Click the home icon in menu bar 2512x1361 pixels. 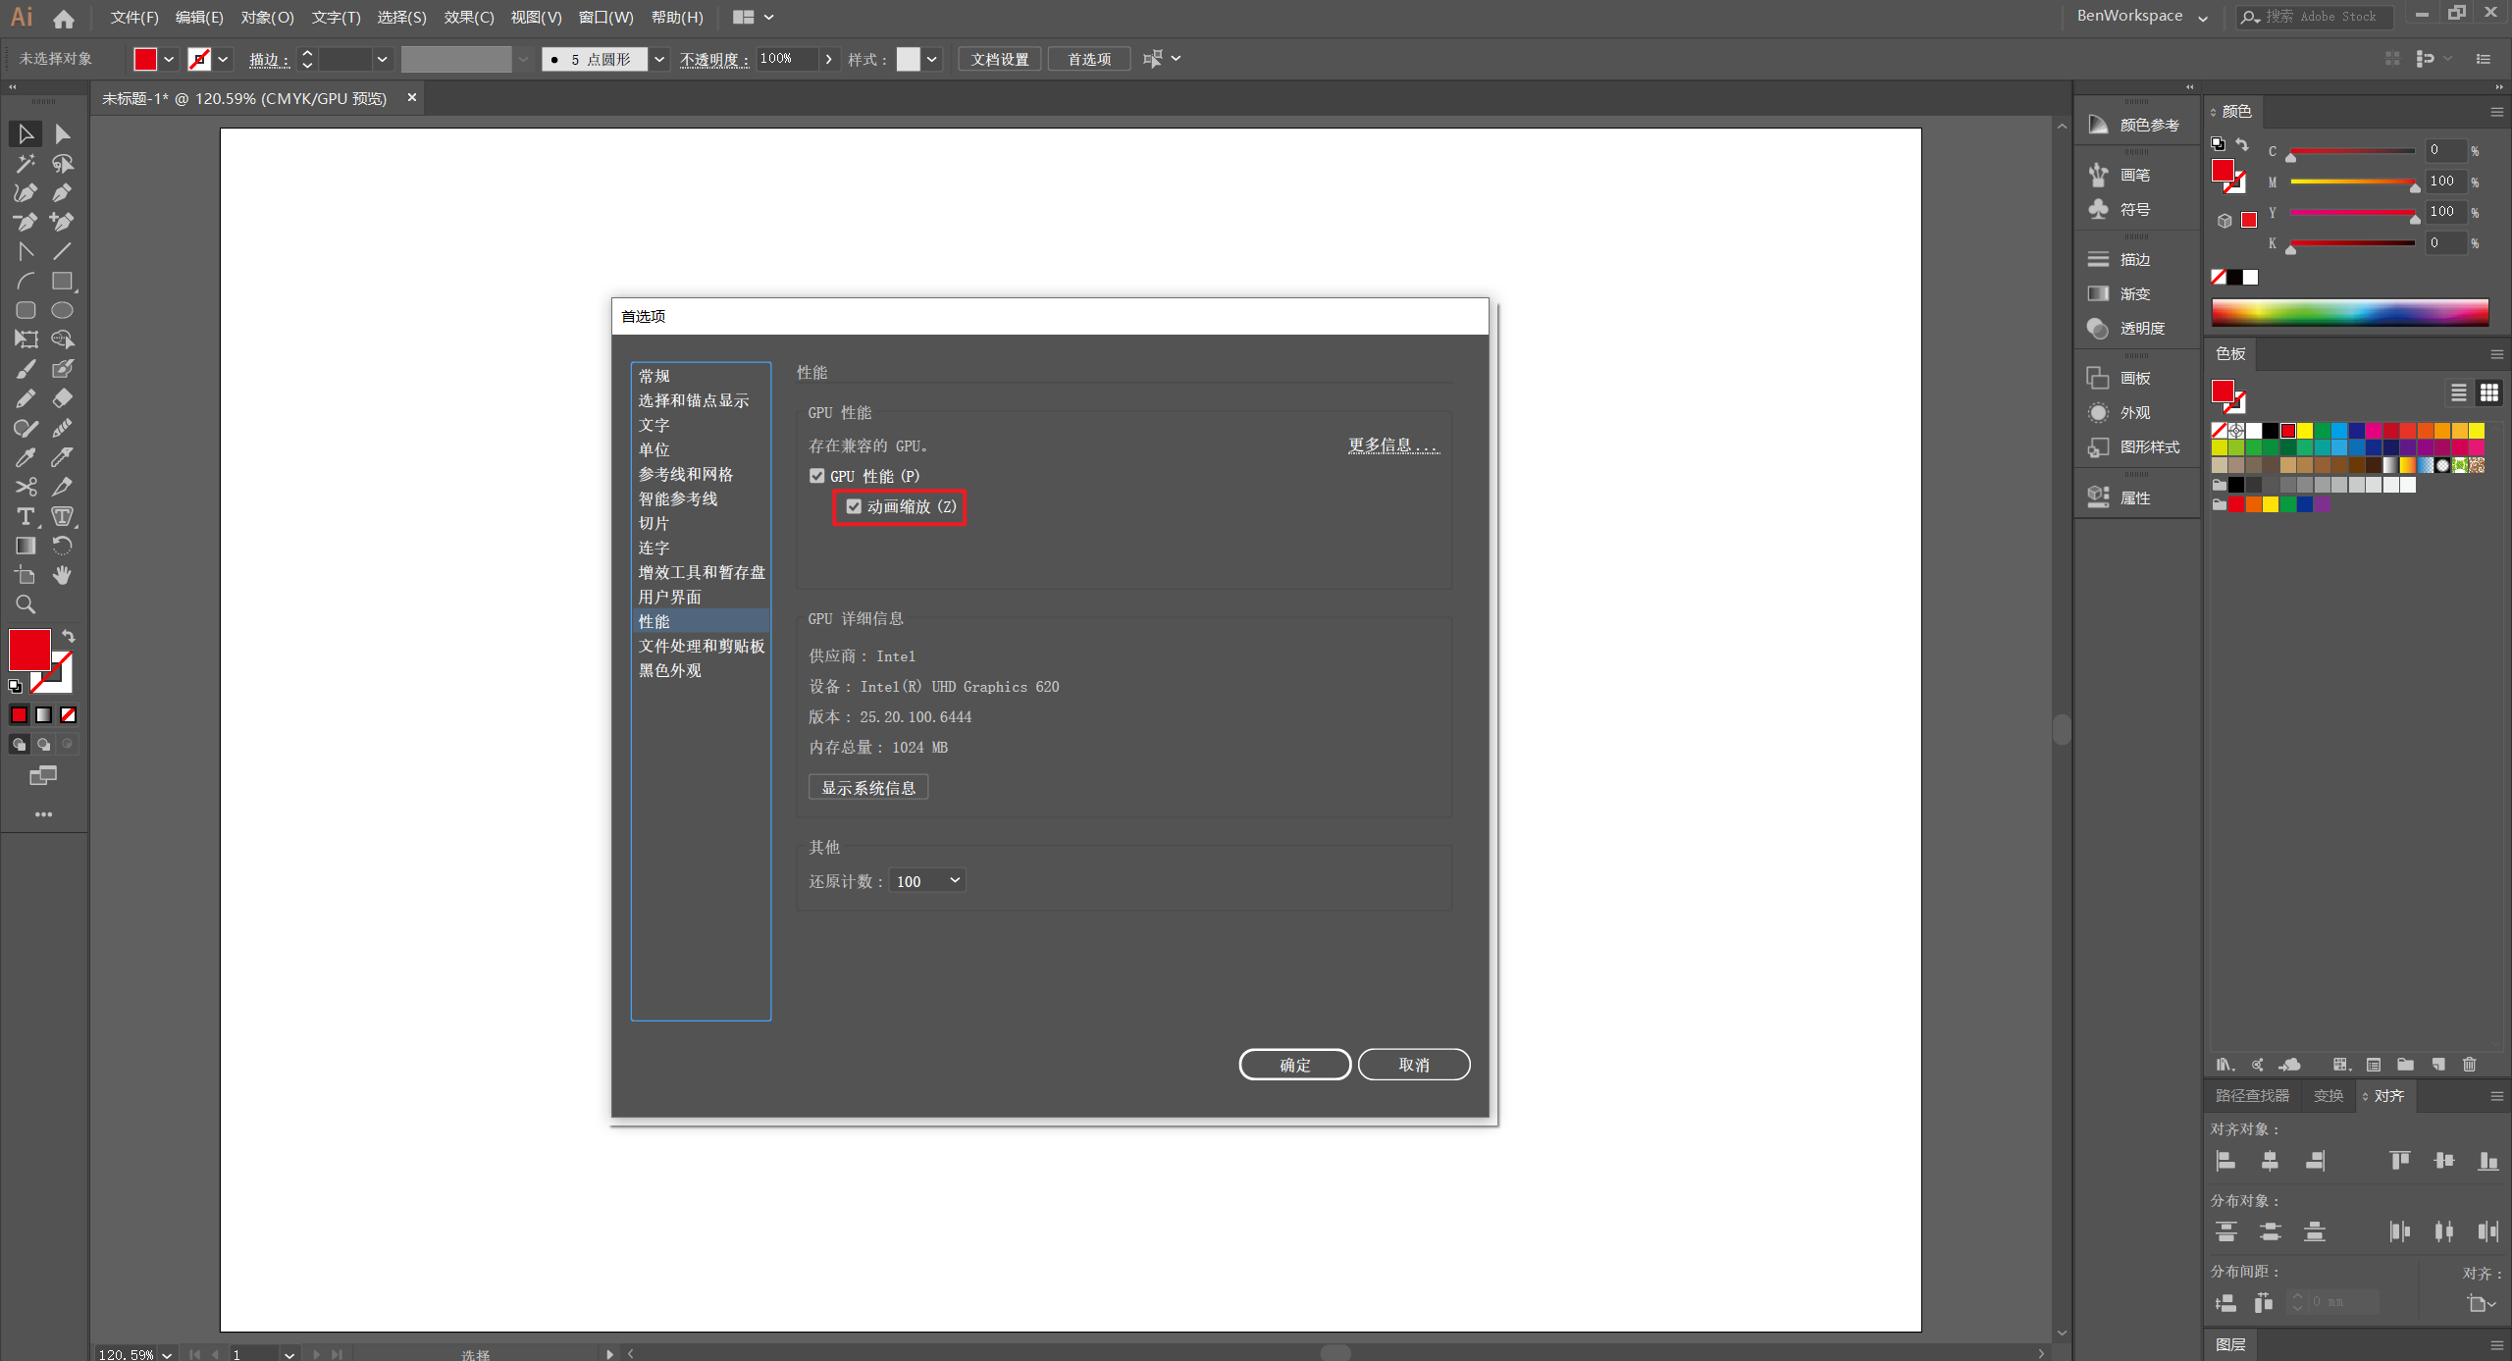coord(64,18)
